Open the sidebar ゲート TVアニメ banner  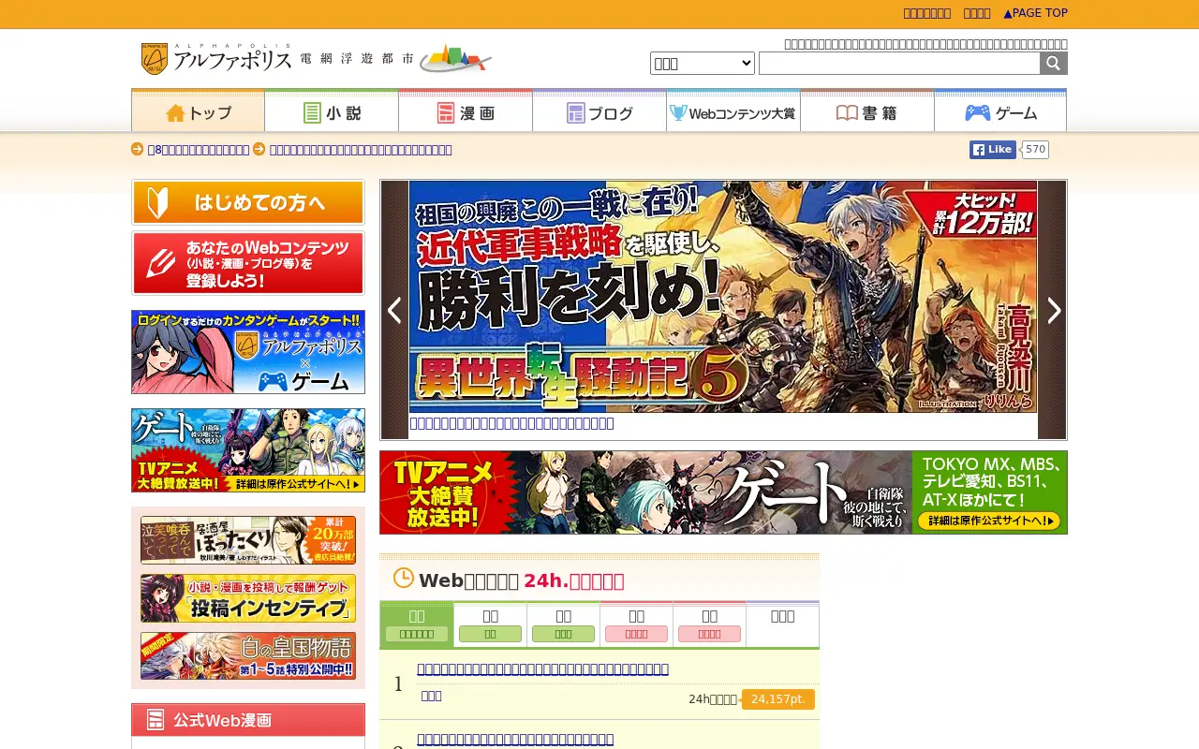click(x=248, y=450)
